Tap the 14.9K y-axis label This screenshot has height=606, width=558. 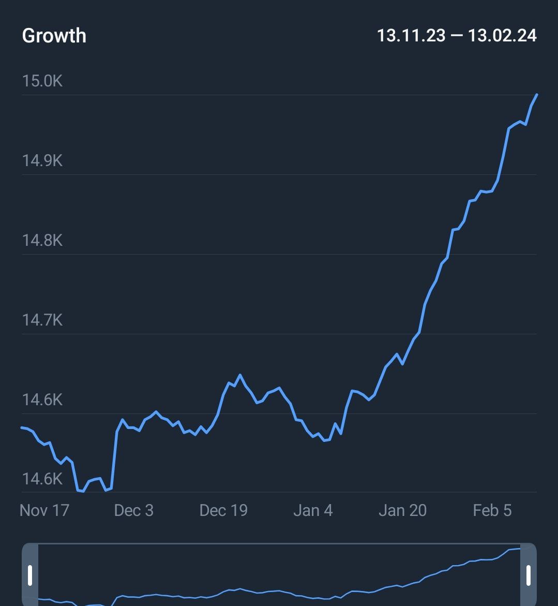click(42, 161)
